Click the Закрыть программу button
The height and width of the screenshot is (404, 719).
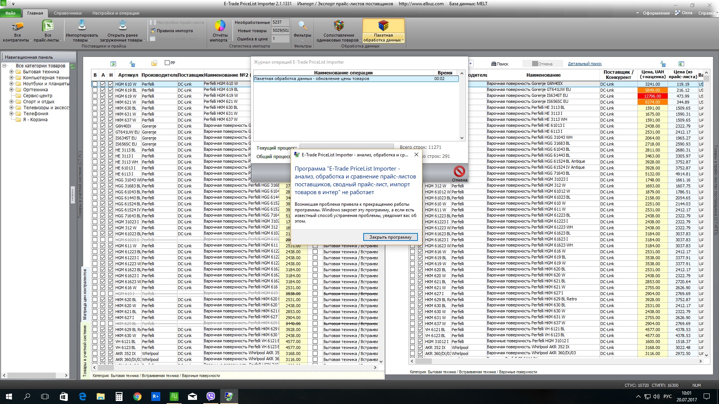pos(390,237)
